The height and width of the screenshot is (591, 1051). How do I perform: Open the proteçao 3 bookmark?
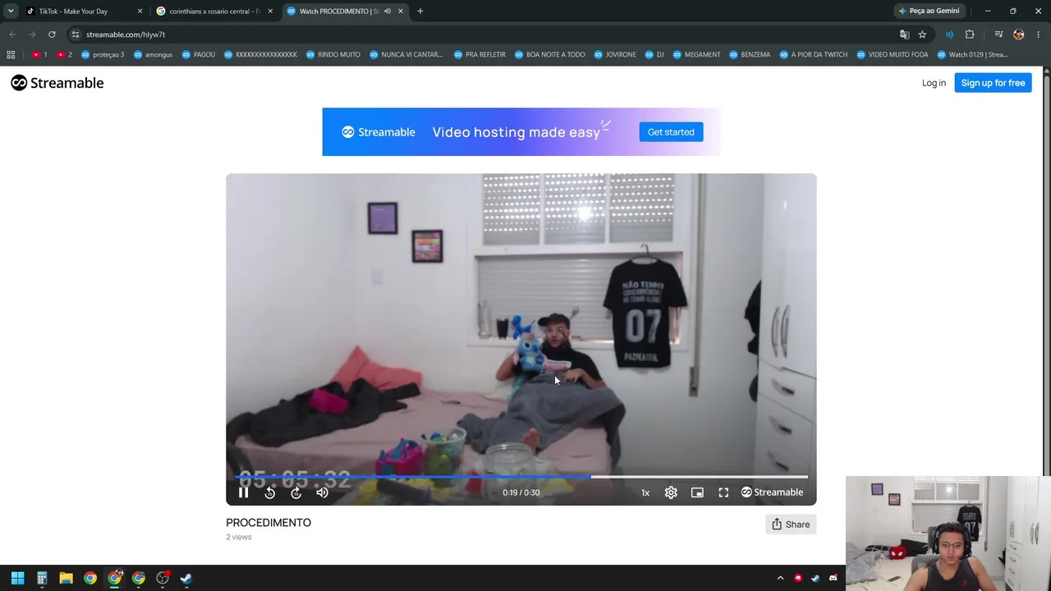(x=103, y=55)
